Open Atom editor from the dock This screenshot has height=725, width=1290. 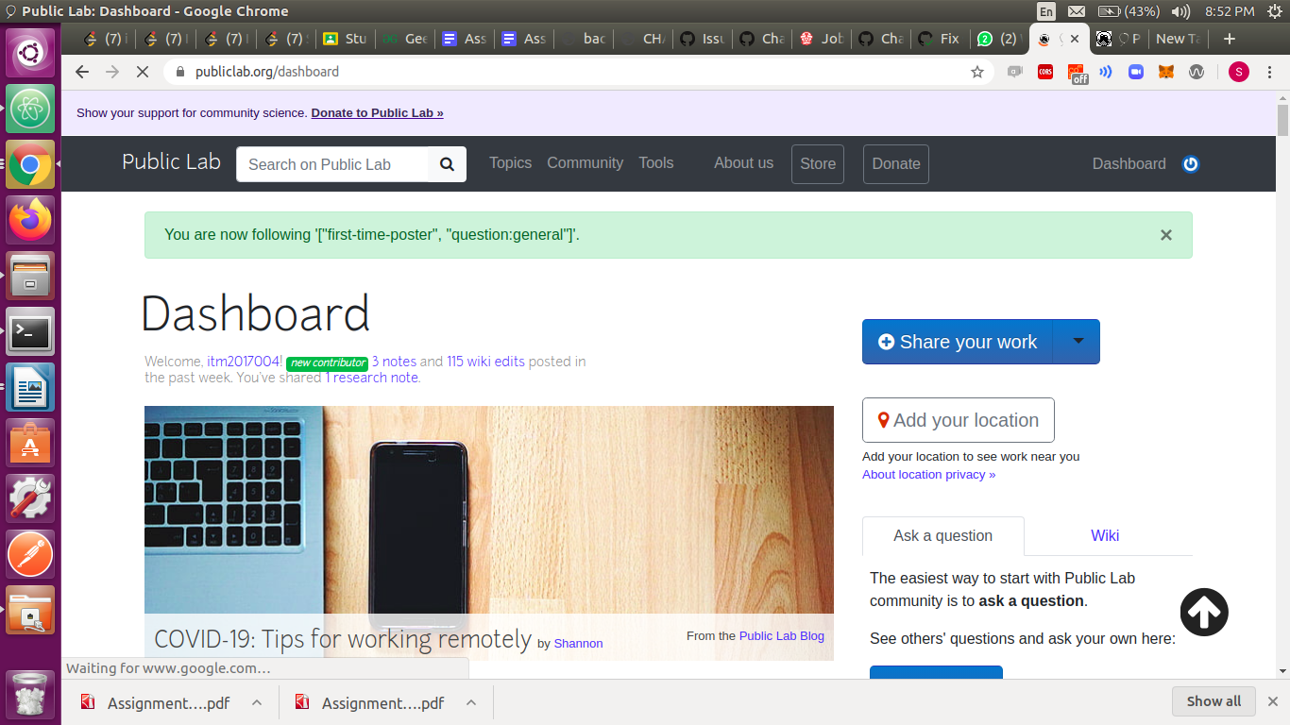pyautogui.click(x=31, y=110)
